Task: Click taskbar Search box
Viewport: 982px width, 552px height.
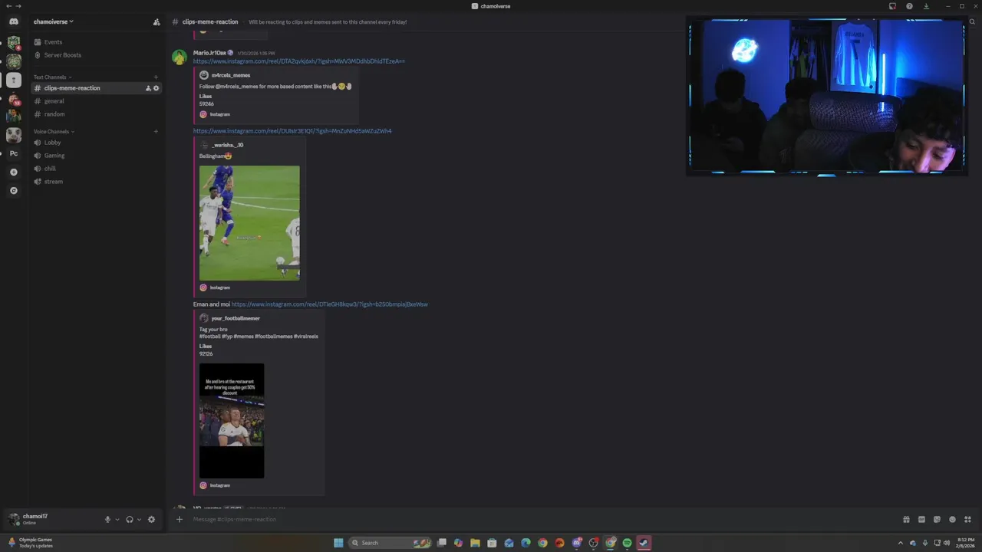Action: (x=390, y=543)
